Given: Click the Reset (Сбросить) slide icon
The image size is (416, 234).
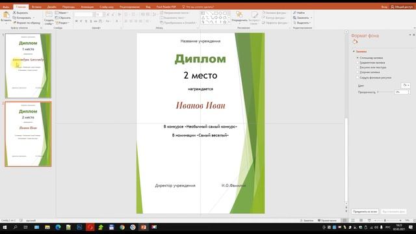Looking at the screenshot, I should [x=57, y=18].
